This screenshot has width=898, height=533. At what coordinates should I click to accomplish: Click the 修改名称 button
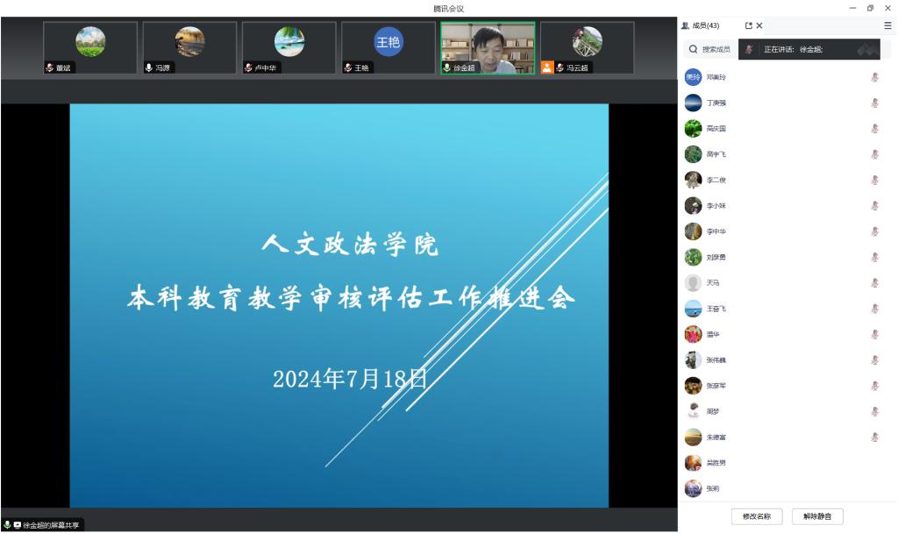[756, 516]
